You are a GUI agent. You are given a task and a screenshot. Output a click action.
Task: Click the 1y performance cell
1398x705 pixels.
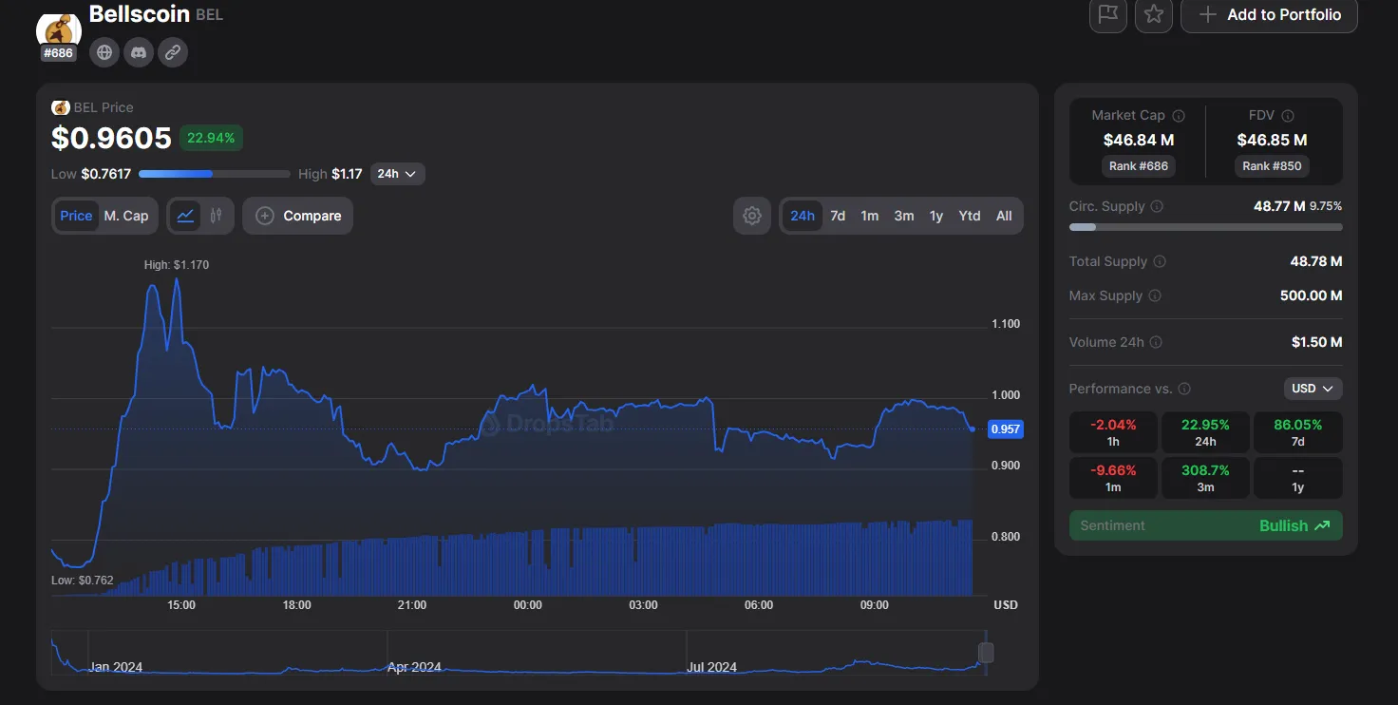point(1298,478)
